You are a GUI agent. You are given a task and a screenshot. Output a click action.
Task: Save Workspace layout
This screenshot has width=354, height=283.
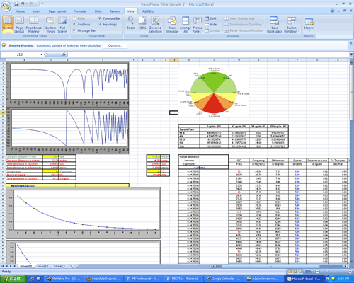275,25
